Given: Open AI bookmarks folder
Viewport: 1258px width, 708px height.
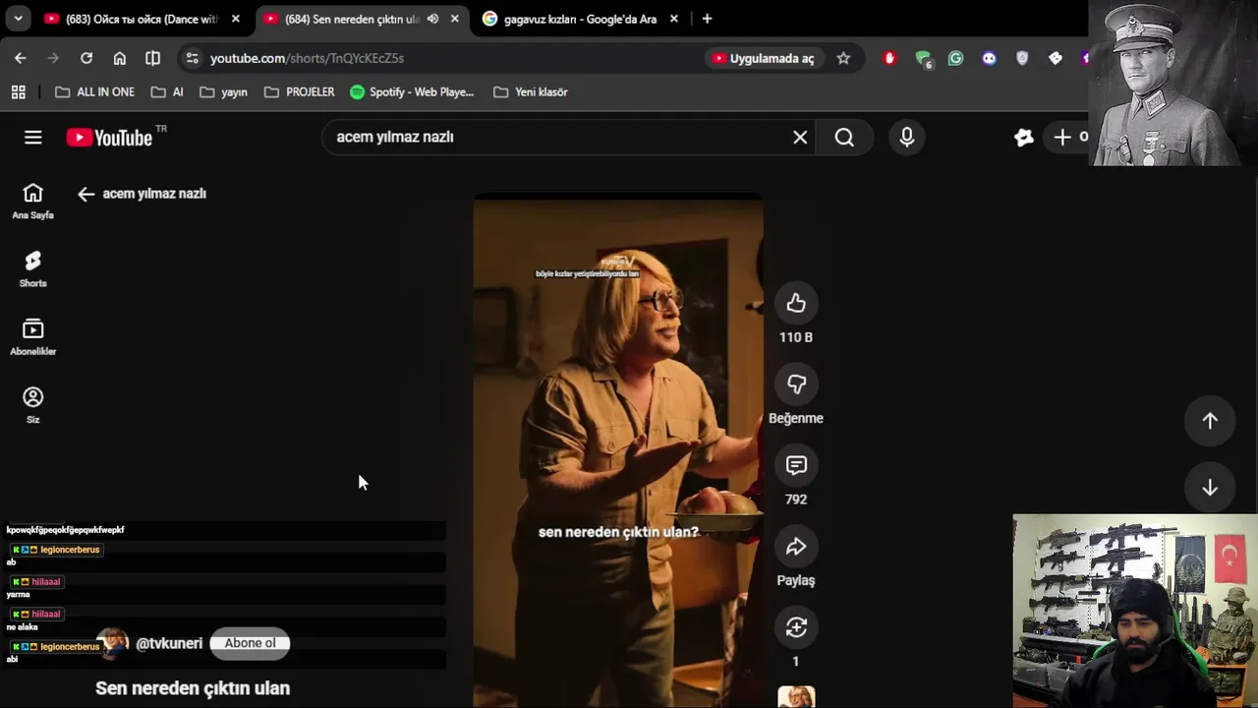Looking at the screenshot, I should click(167, 91).
